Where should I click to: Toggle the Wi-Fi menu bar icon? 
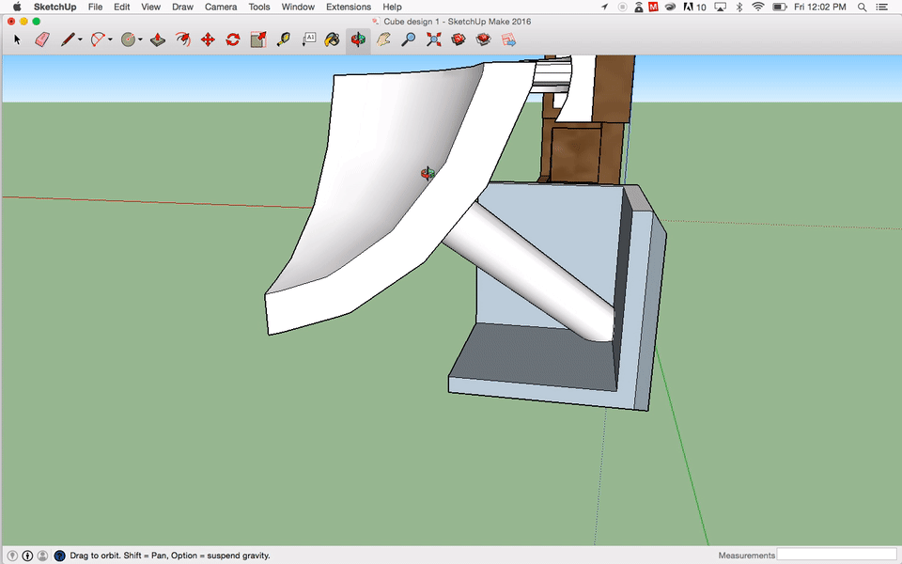[x=758, y=7]
